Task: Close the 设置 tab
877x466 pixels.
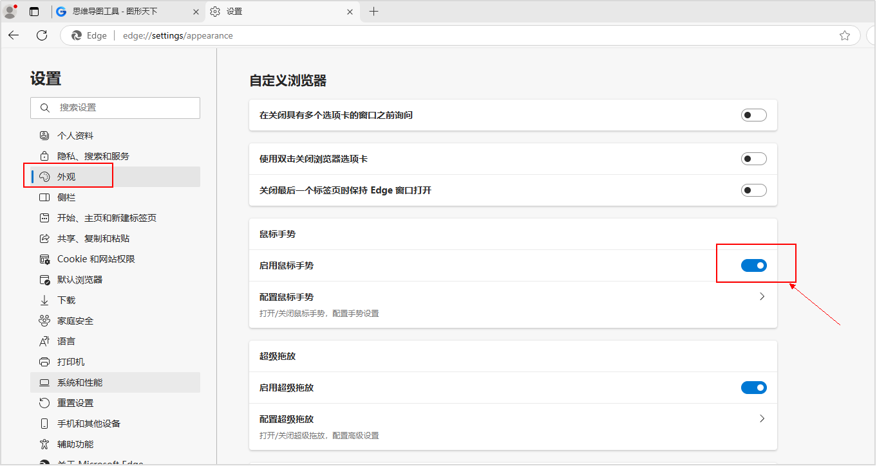Action: pos(350,12)
